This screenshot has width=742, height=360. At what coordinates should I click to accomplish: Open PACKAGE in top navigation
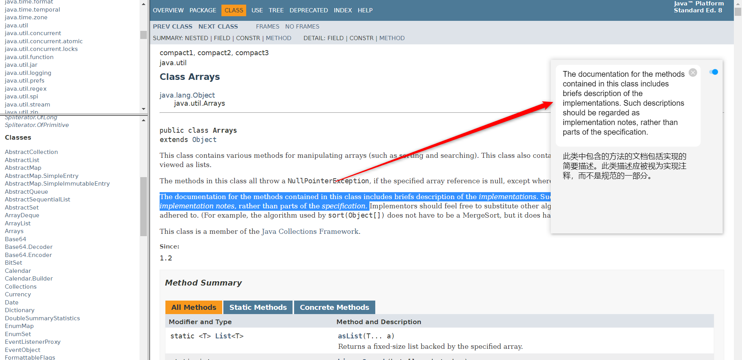click(203, 10)
